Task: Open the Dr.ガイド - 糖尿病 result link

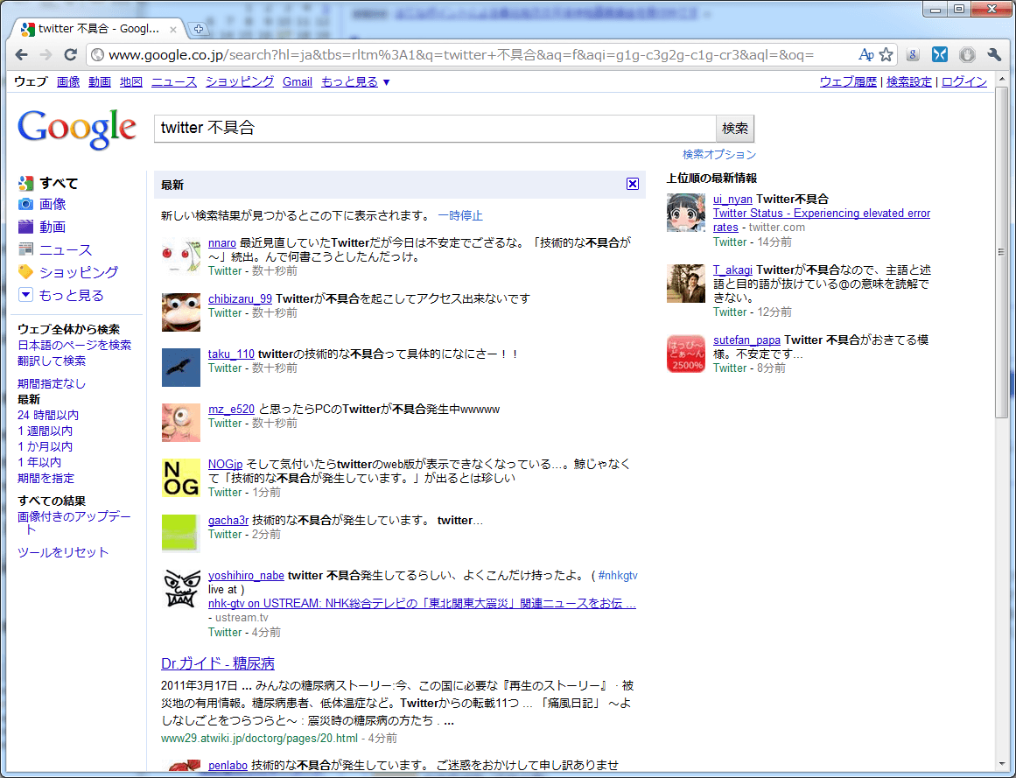Action: click(x=218, y=662)
